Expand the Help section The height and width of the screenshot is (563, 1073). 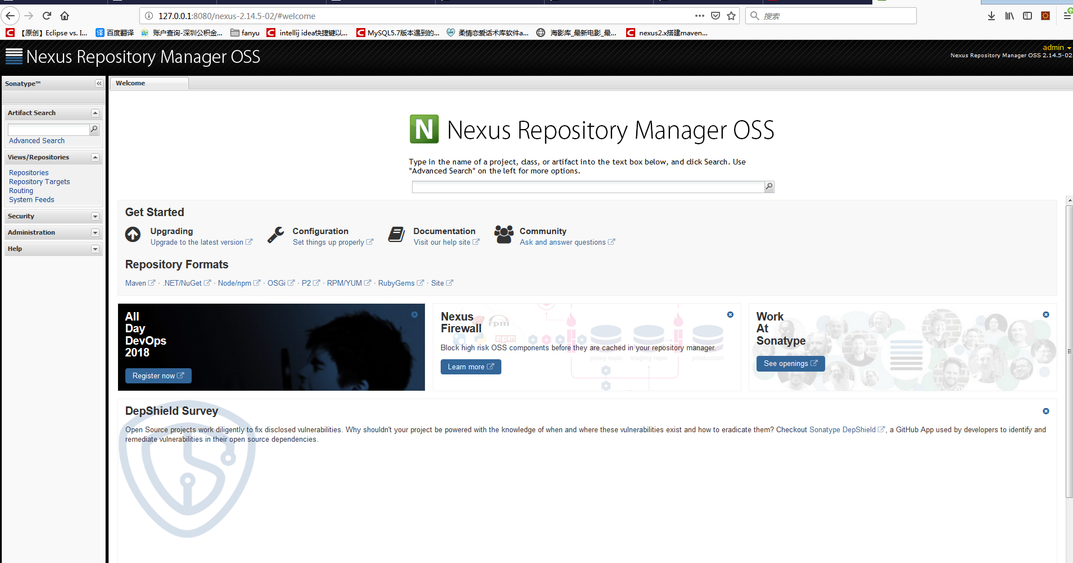click(95, 249)
